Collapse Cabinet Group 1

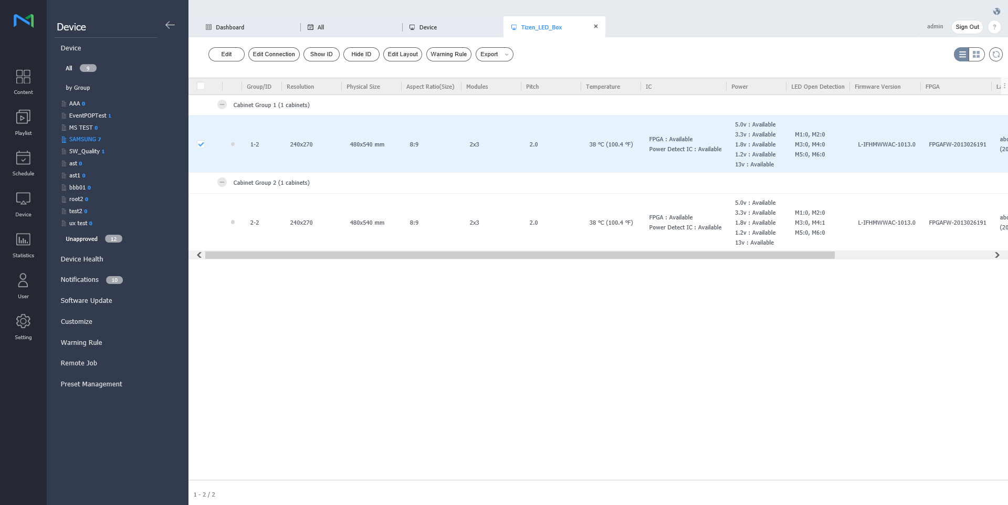[x=222, y=105]
